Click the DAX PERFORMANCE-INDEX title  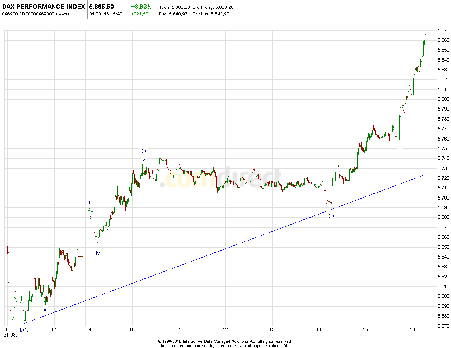pyautogui.click(x=43, y=7)
